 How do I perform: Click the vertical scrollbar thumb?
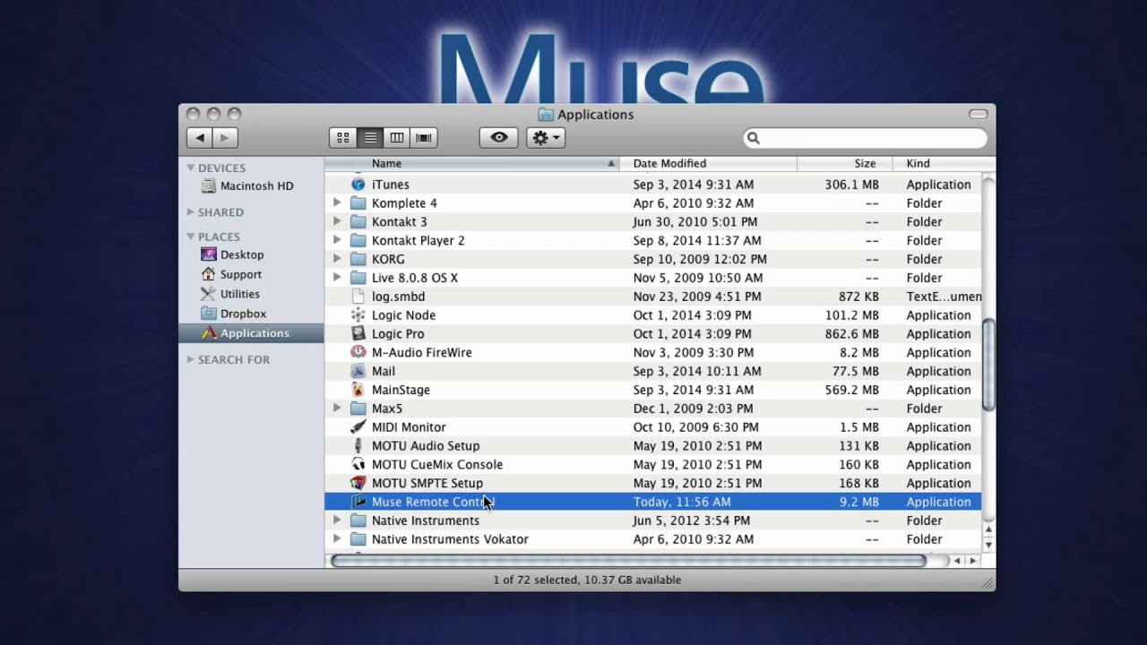[988, 365]
